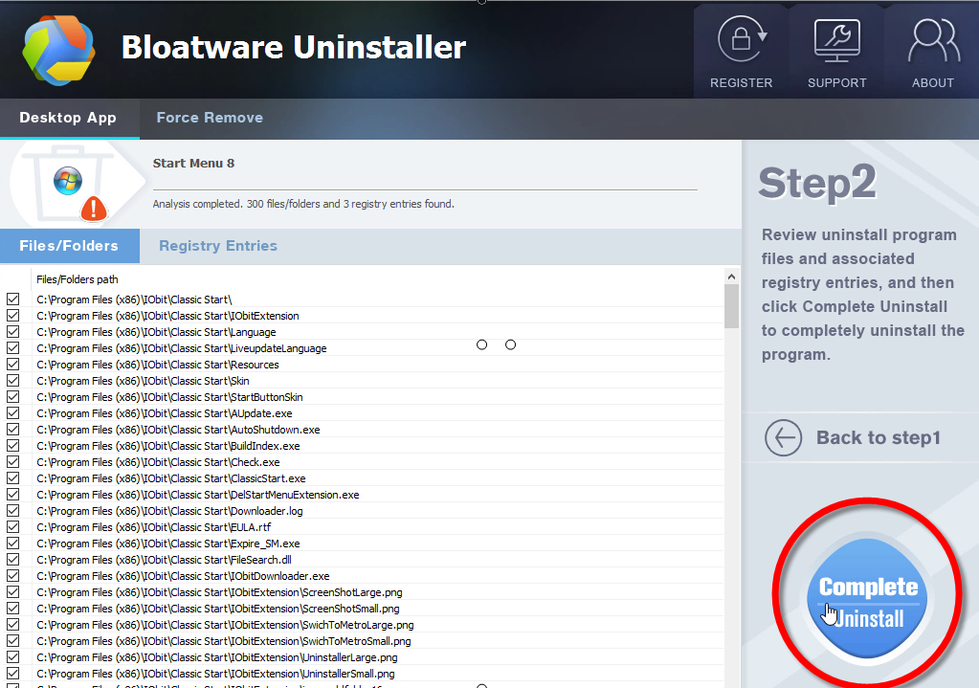
Task: Open the Force Remove tab
Action: pyautogui.click(x=210, y=118)
